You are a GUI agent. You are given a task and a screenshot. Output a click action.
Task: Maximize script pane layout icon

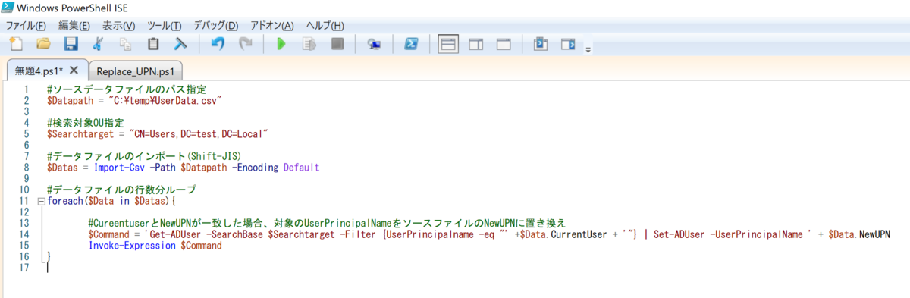coord(504,44)
